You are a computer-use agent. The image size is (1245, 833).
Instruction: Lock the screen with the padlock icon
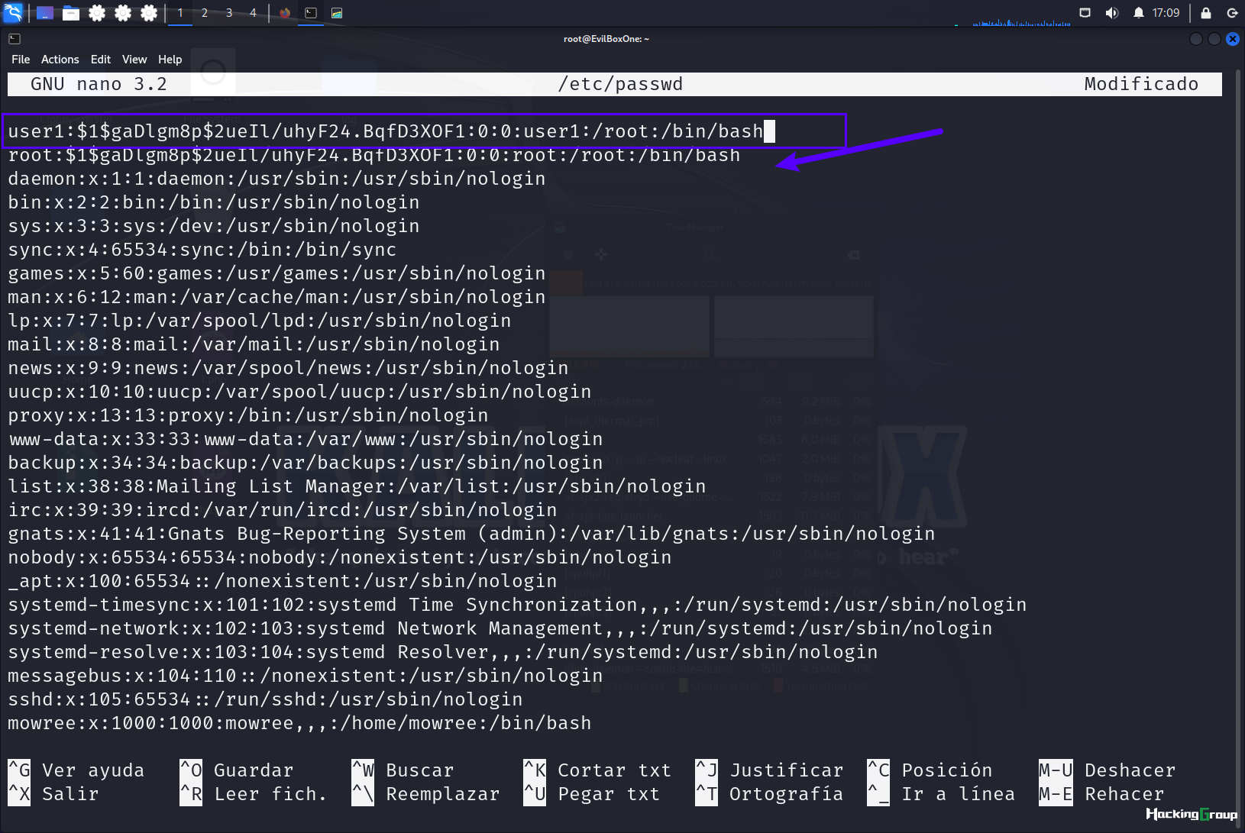click(x=1206, y=13)
